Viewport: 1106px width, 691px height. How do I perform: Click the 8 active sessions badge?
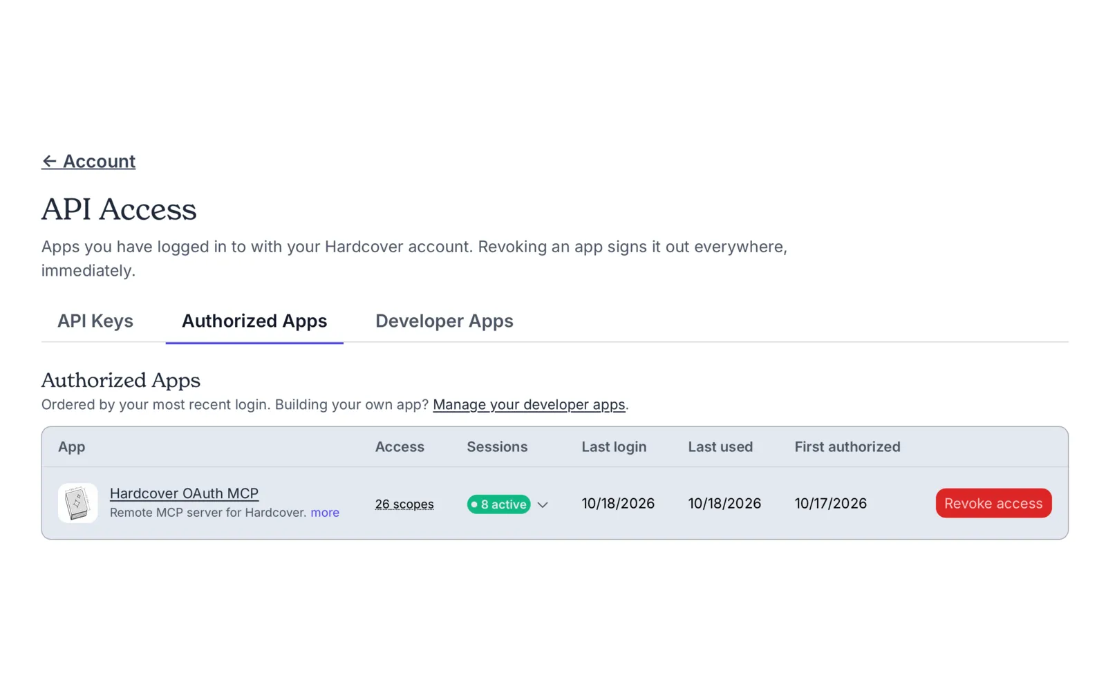coord(498,504)
